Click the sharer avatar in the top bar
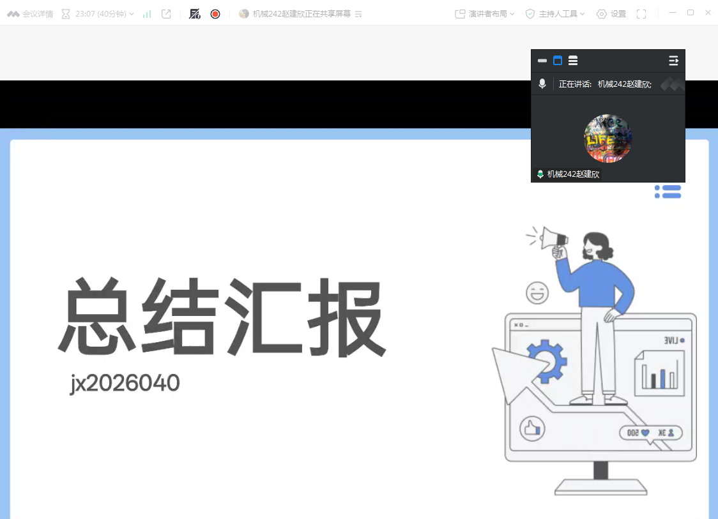The width and height of the screenshot is (718, 519). (x=244, y=13)
